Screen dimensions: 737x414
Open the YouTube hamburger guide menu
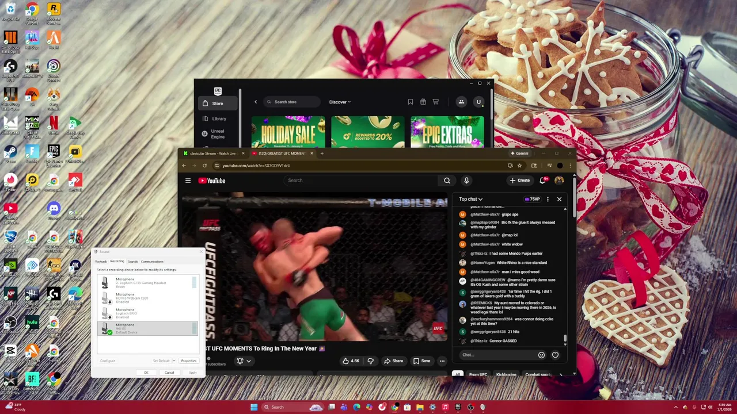pos(188,181)
